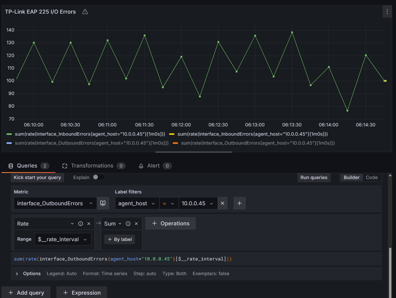Switch query editor to Code mode
Viewport: 396px width, 298px height.
pos(372,178)
